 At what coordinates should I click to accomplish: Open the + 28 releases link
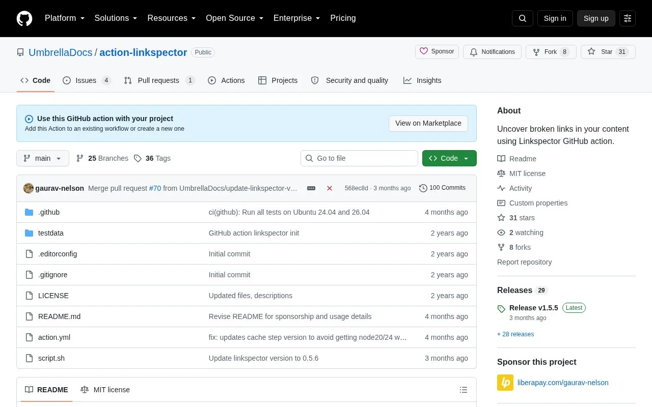pyautogui.click(x=515, y=334)
